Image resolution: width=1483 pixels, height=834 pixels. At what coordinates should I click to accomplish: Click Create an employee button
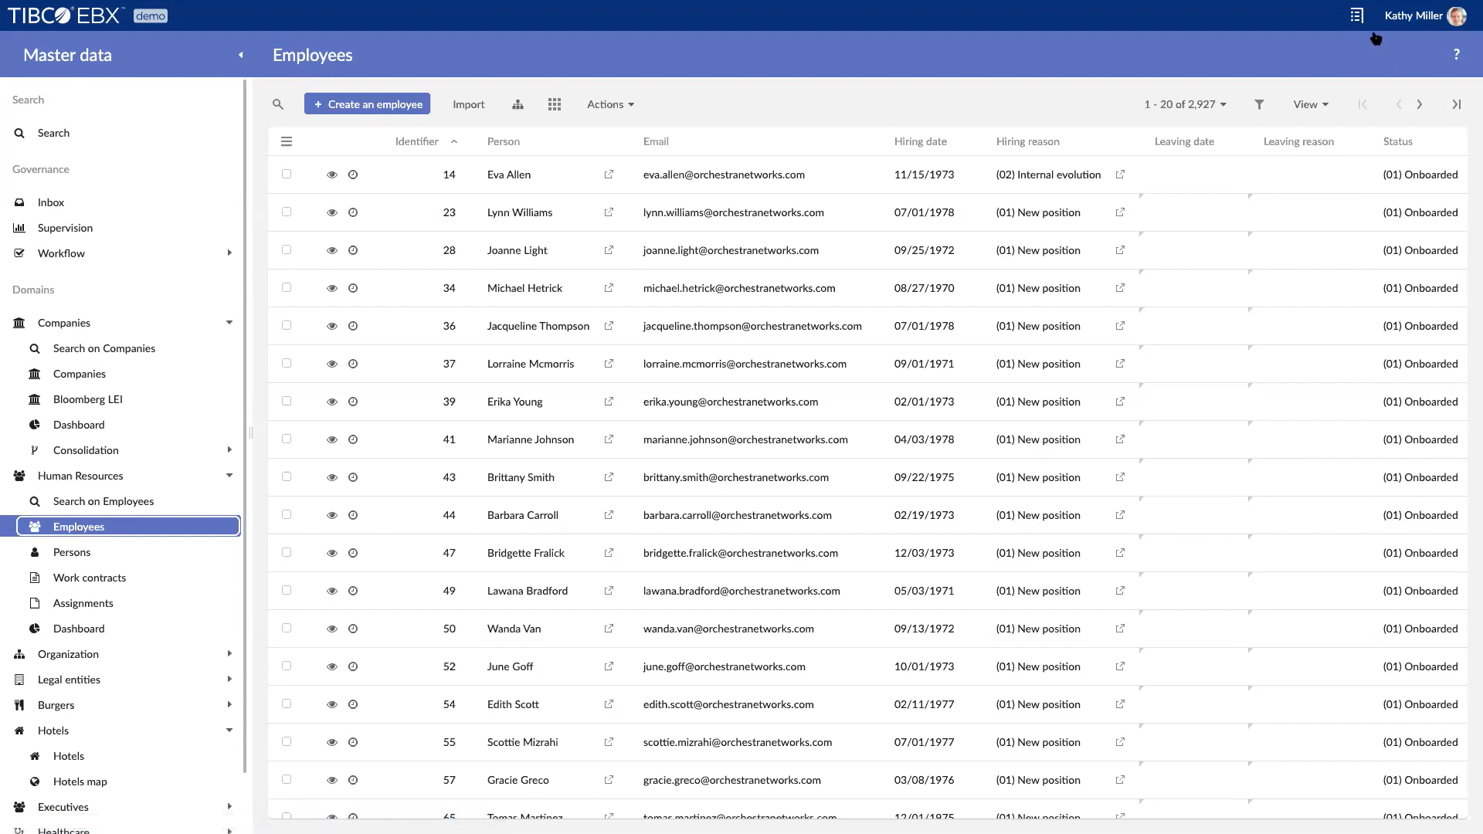(368, 104)
